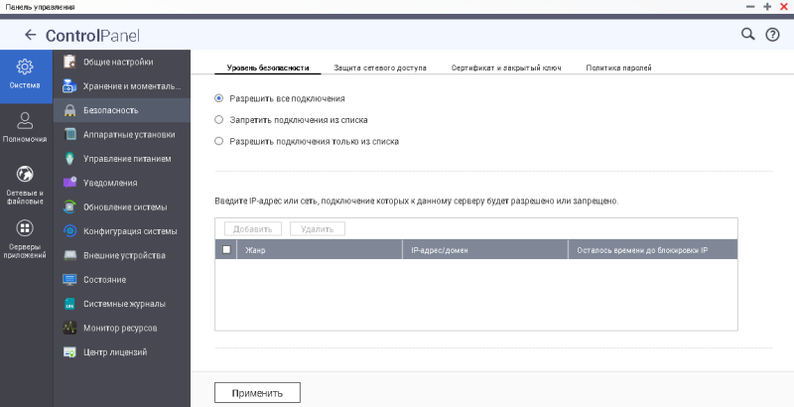Open Аппаратные установки menu entry
The width and height of the screenshot is (794, 407).
129,135
